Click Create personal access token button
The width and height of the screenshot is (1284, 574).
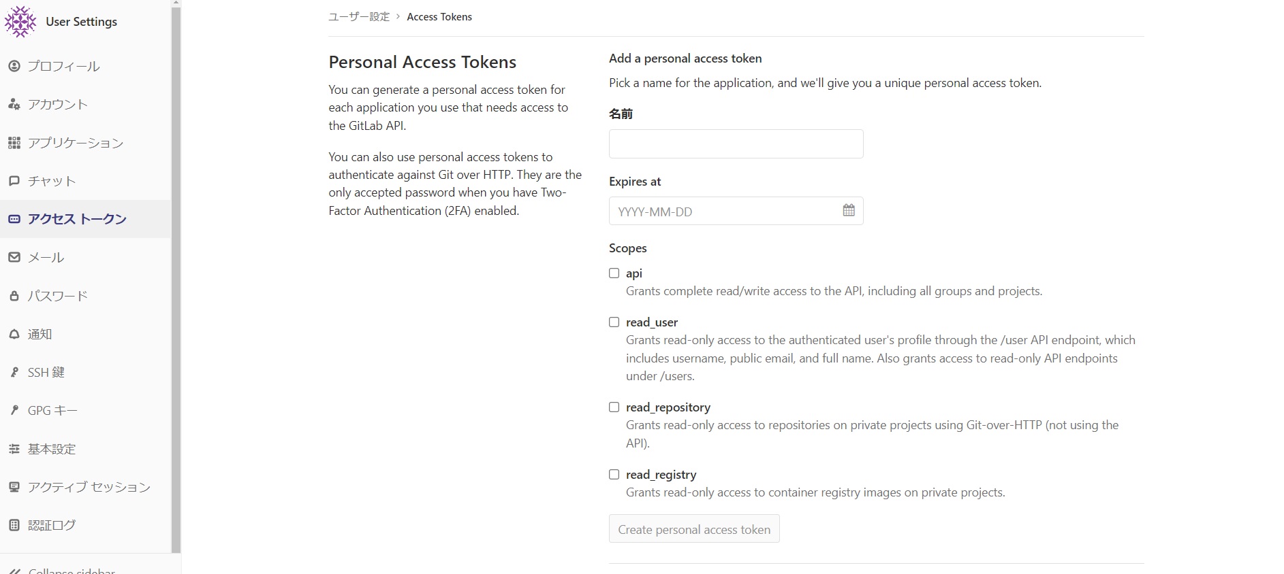point(693,529)
